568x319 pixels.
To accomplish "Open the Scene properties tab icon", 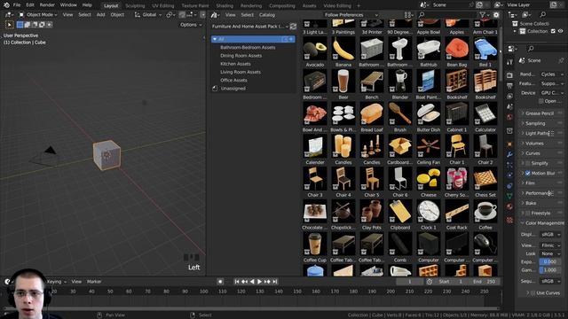I will pyautogui.click(x=509, y=106).
